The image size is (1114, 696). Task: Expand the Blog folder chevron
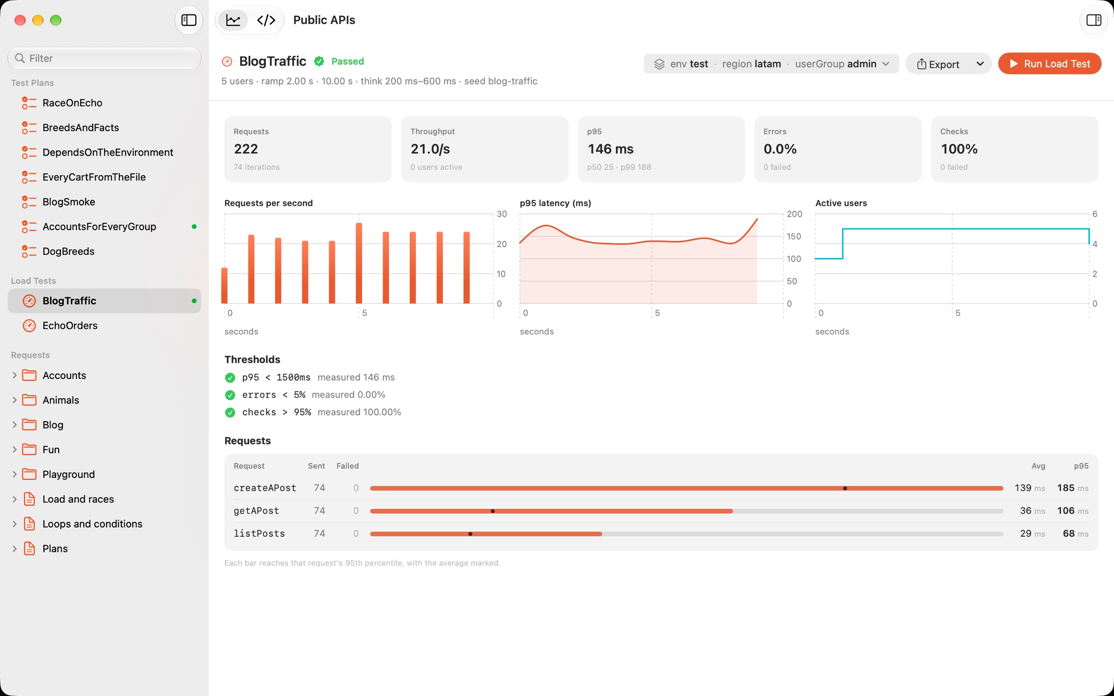pyautogui.click(x=14, y=425)
